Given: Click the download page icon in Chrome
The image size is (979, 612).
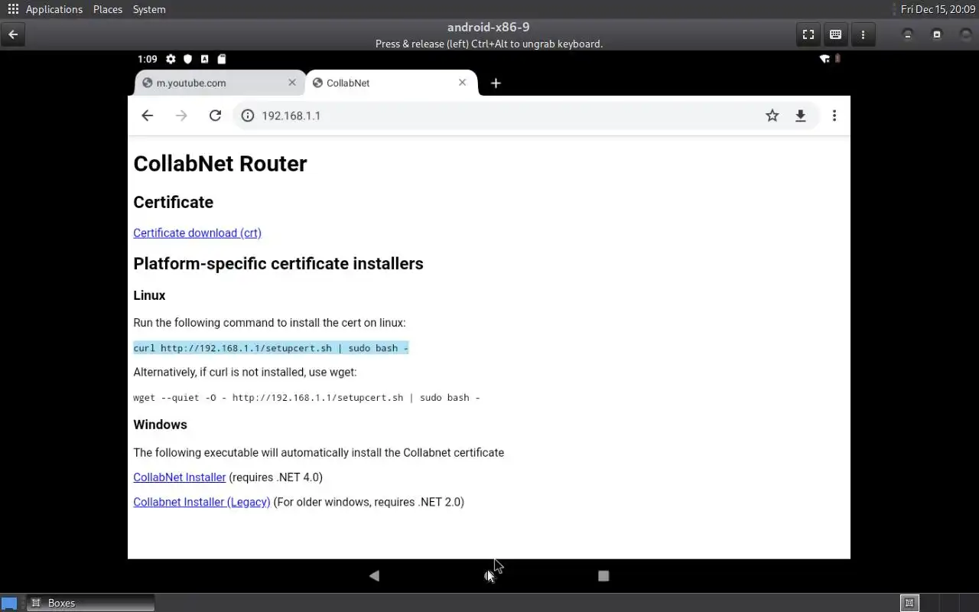Looking at the screenshot, I should click(800, 116).
